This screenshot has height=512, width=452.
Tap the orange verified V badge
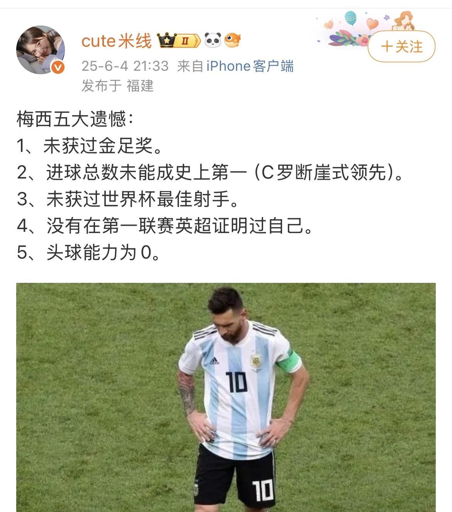click(x=58, y=68)
